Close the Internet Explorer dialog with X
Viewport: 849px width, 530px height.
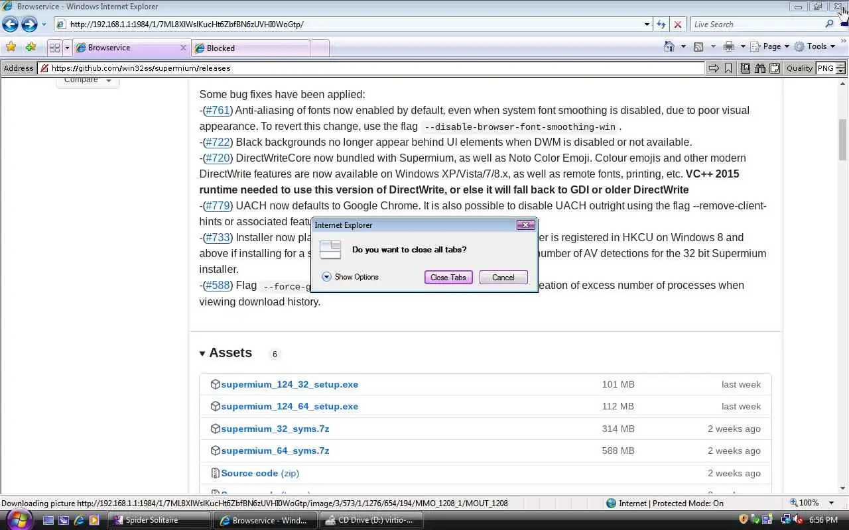(525, 225)
